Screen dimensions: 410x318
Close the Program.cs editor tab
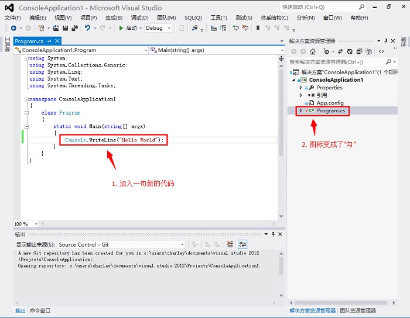tap(57, 41)
